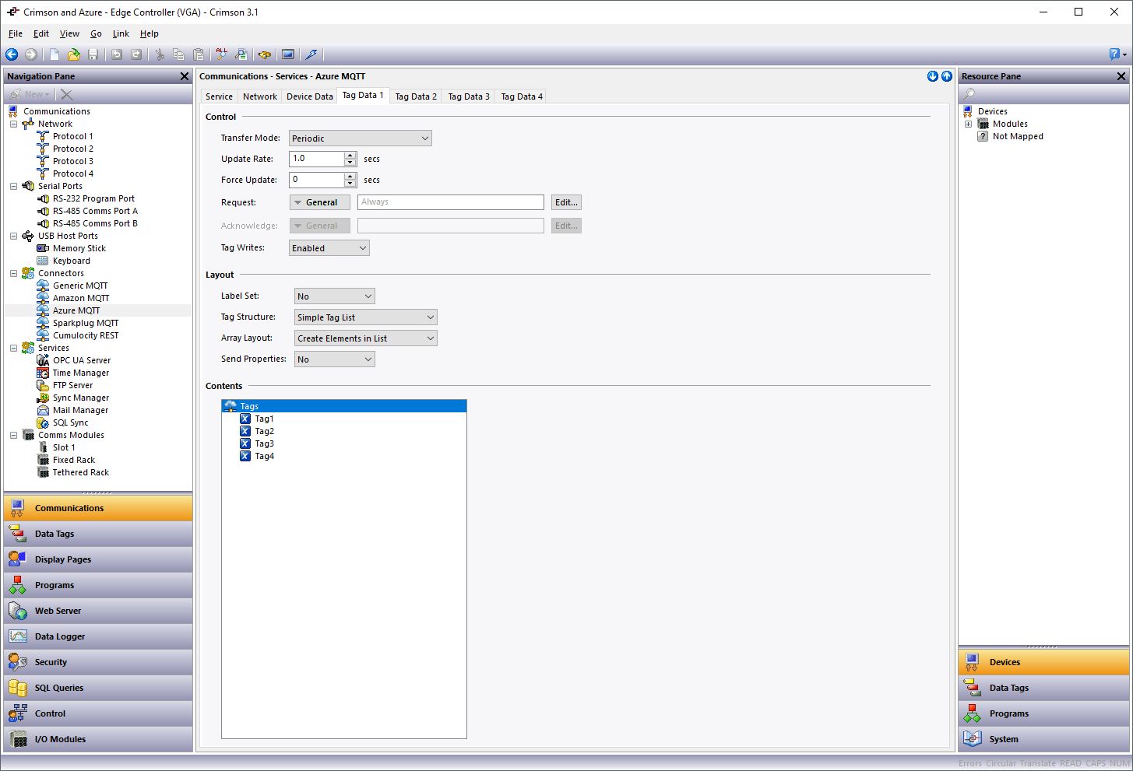The width and height of the screenshot is (1133, 771).
Task: Click the Redo toolbar icon
Action: pos(136,54)
